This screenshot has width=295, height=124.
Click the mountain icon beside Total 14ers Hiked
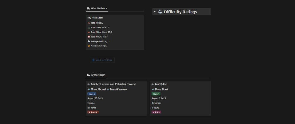[x=89, y=27]
